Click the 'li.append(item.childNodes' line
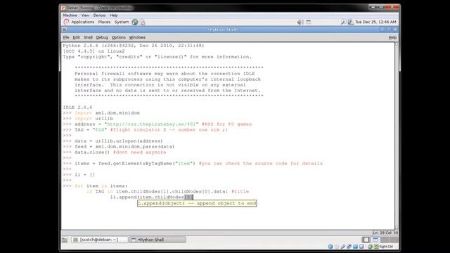Viewport: 450px width, 253px height. click(151, 197)
